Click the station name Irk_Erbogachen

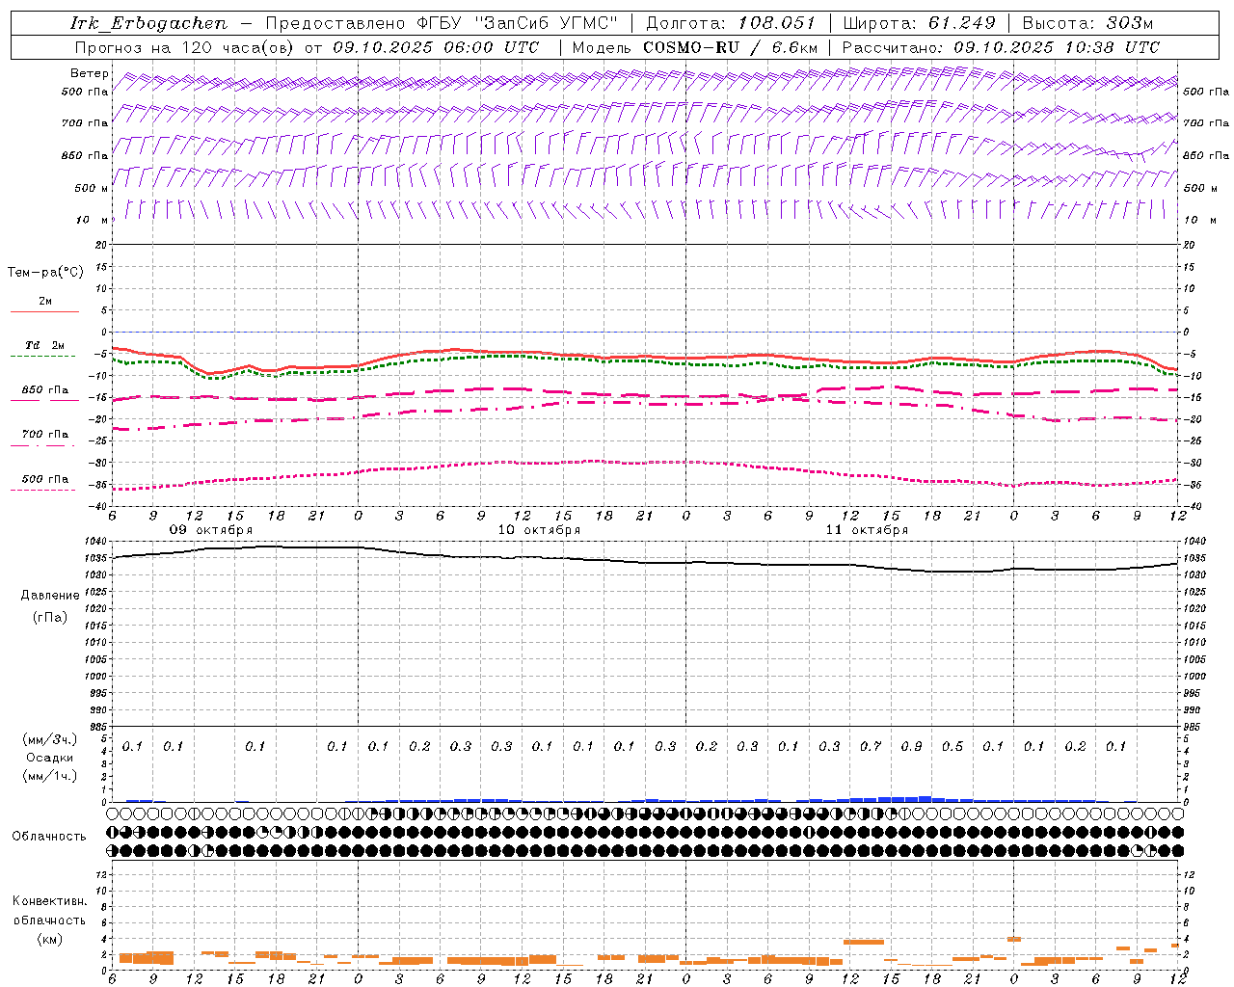[148, 23]
